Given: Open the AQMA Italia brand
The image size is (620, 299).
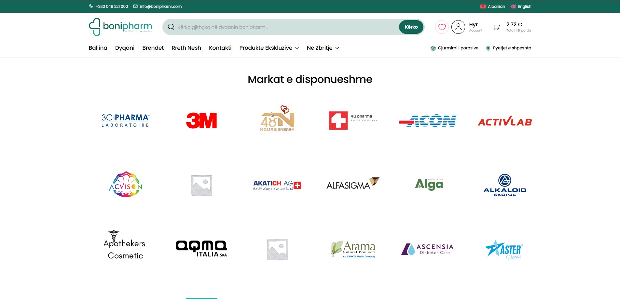Looking at the screenshot, I should point(201,249).
